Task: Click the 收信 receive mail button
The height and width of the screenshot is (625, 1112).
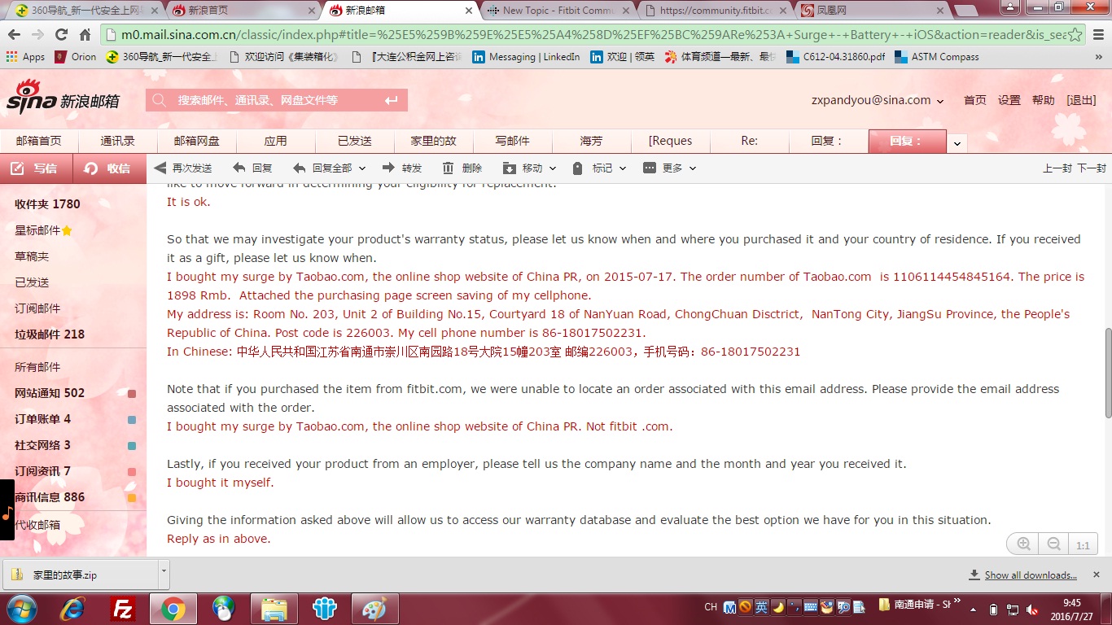Action: click(109, 168)
